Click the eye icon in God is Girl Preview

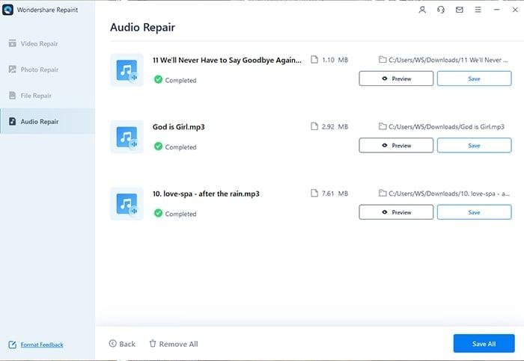(385, 146)
